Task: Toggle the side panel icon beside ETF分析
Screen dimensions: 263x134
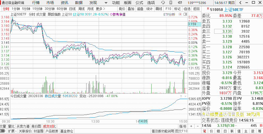Action: click(185, 14)
